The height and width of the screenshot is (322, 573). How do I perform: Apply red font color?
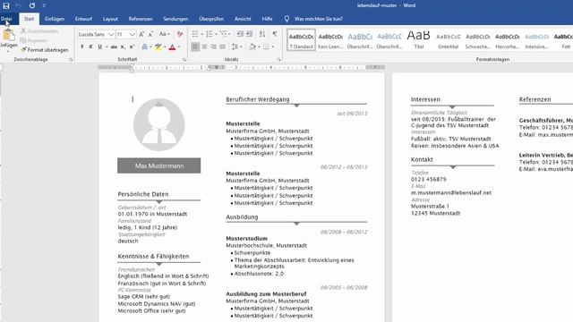tap(172, 47)
